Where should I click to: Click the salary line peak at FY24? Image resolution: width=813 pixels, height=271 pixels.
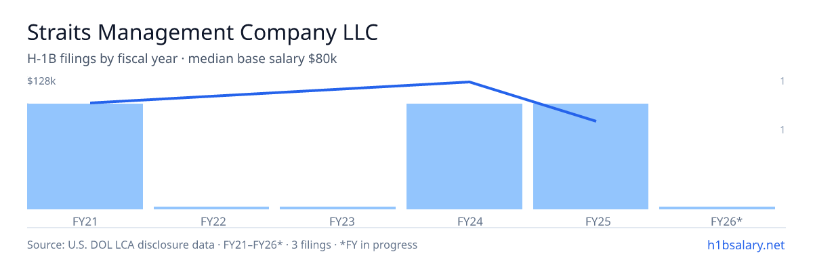point(469,82)
